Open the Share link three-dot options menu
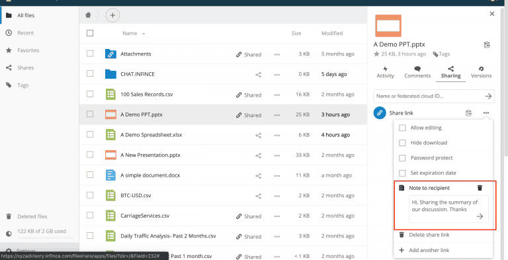Screen dimensions: 508x260 click(486, 113)
